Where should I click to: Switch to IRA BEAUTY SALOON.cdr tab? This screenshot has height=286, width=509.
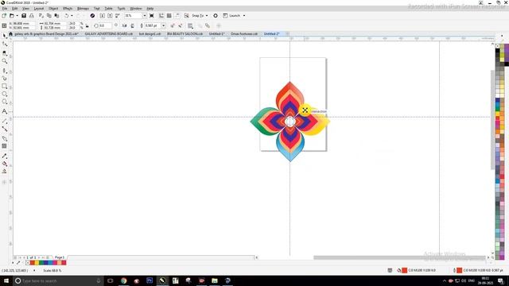[185, 33]
